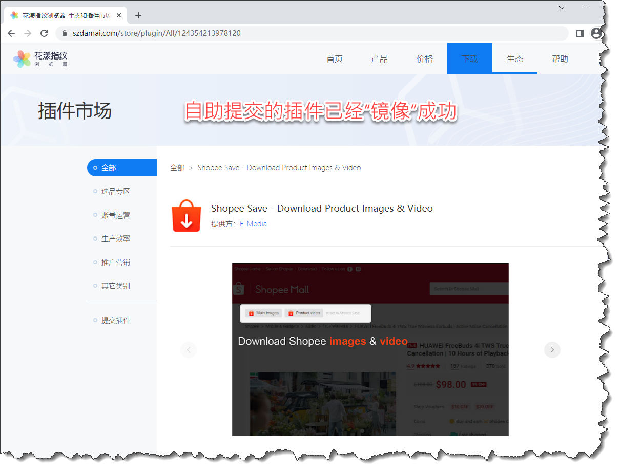Click the tab search chevron in title bar
Screen dimensions: 621x473
[562, 8]
